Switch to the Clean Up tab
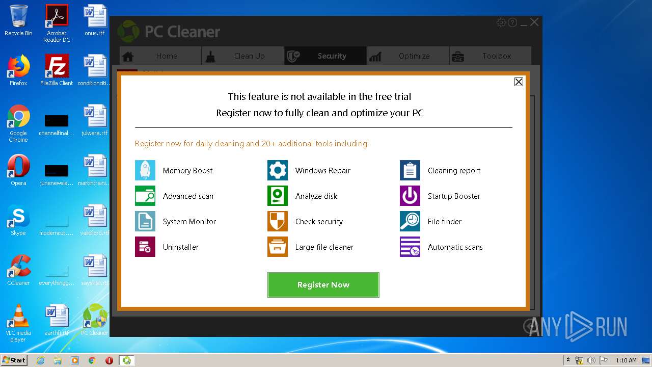 243,56
